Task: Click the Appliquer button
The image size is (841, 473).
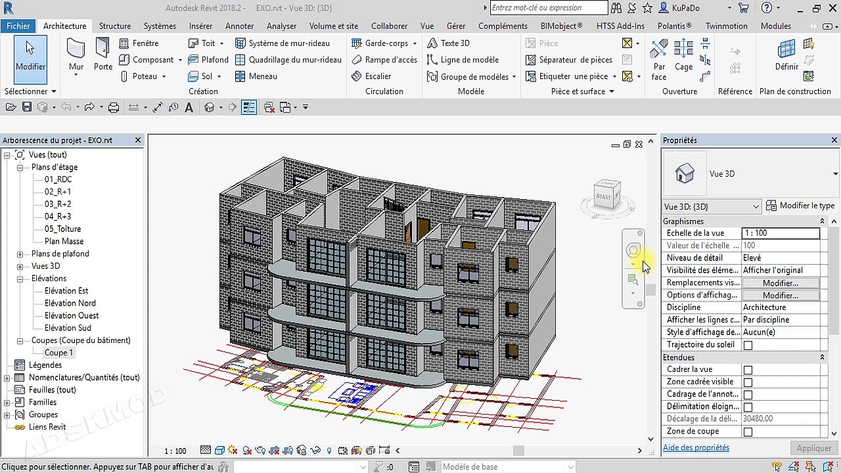Action: [x=813, y=448]
